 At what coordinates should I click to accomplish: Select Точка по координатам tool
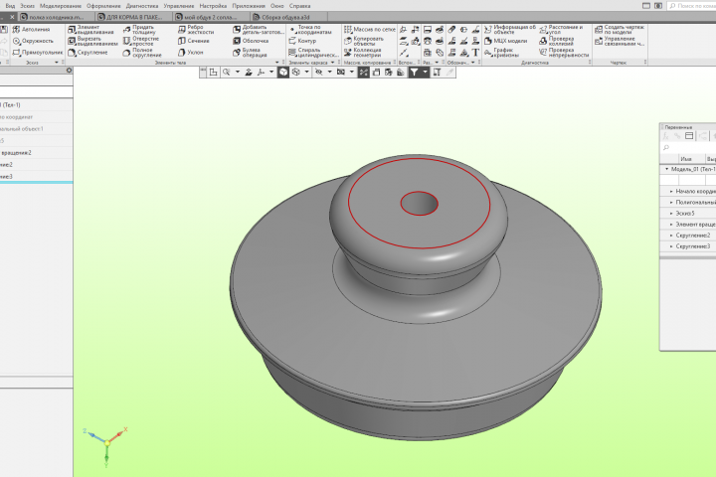[x=310, y=30]
